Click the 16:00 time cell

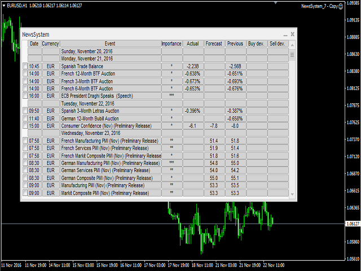click(x=34, y=96)
